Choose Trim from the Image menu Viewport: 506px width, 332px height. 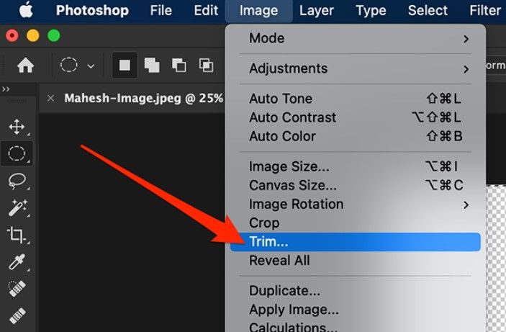pyautogui.click(x=356, y=242)
